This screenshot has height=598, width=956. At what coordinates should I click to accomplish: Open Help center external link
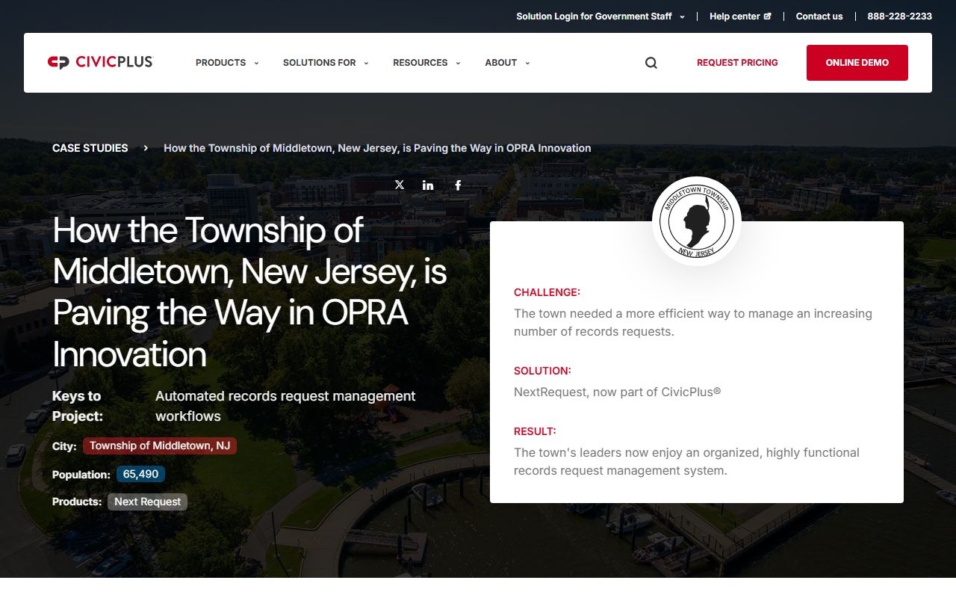[740, 16]
